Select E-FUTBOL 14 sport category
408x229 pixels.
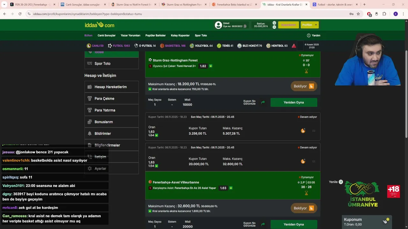click(x=145, y=46)
